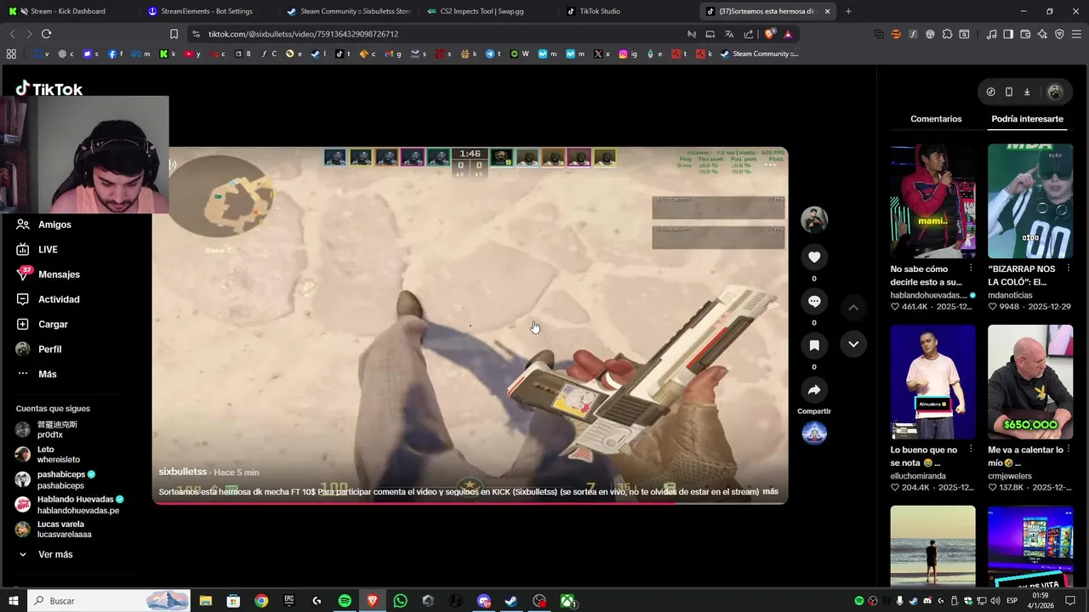Open the 'Me va a calentar lo mío' thumbnail

(1030, 382)
